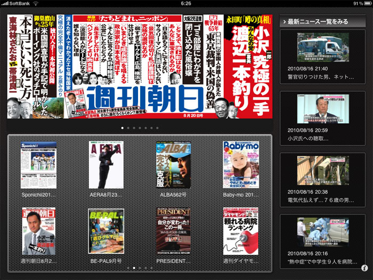Tap the chevron beside 最新ニュース一覧をみる

pyautogui.click(x=284, y=22)
